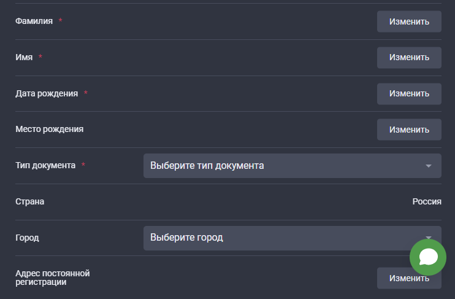
Task: Click the Место рождения label
Action: pos(49,130)
